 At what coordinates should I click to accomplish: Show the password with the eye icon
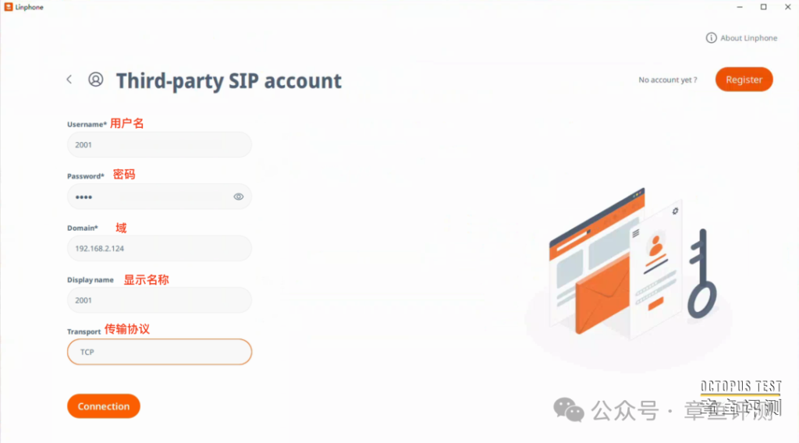coord(239,197)
